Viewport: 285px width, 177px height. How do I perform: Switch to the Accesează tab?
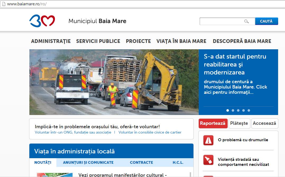265,123
